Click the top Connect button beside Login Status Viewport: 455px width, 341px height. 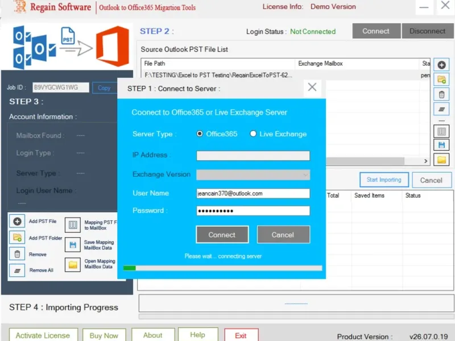[x=376, y=31]
